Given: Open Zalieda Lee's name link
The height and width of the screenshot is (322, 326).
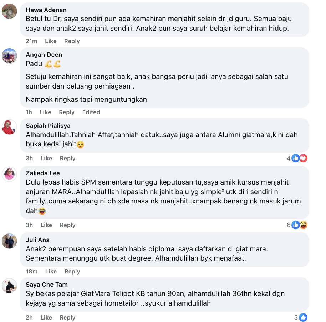Looking at the screenshot, I should [x=43, y=173].
